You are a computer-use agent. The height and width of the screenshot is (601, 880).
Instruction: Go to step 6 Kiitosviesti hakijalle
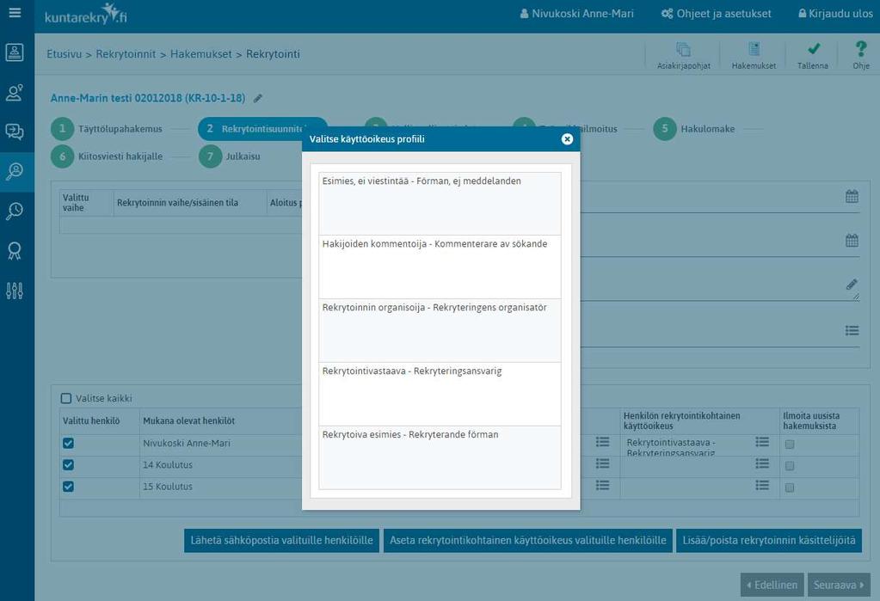point(107,156)
